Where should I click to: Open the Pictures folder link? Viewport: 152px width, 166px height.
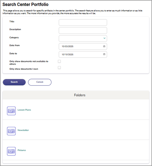point(22,150)
